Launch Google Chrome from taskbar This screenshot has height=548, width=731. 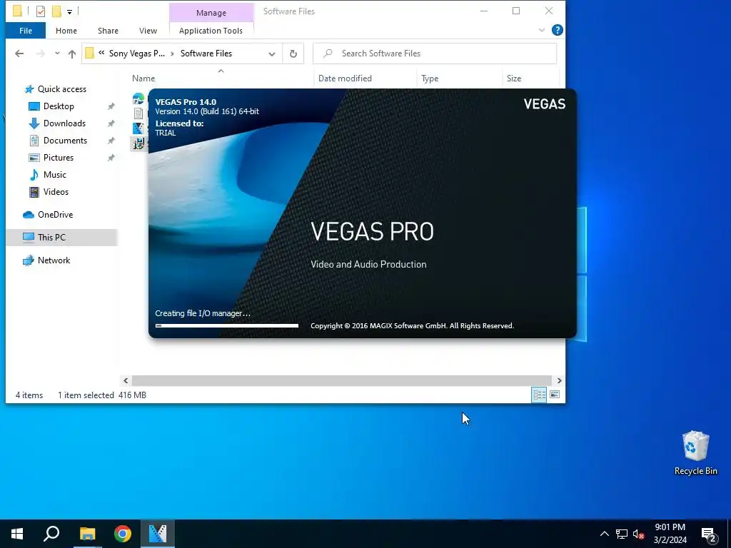pyautogui.click(x=123, y=534)
